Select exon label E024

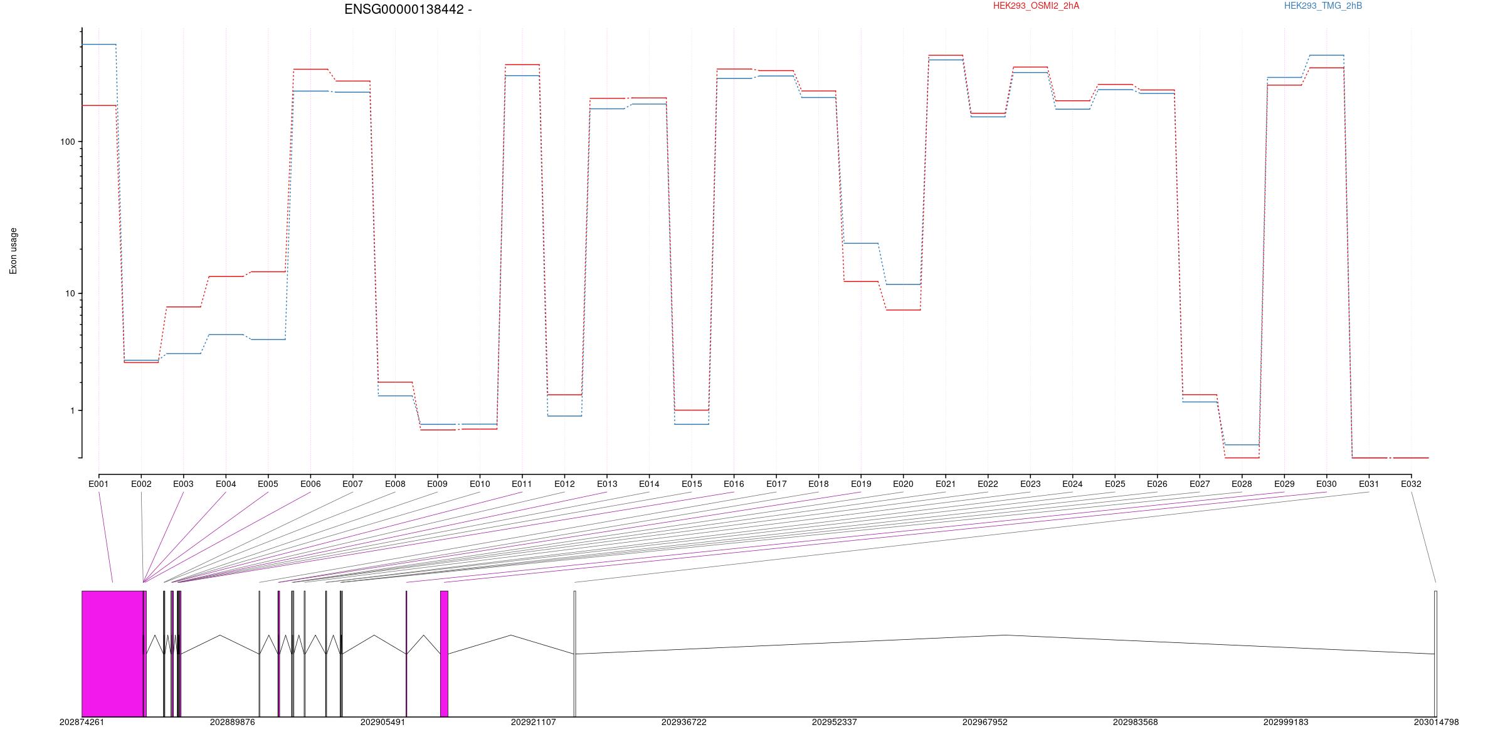coord(1072,484)
